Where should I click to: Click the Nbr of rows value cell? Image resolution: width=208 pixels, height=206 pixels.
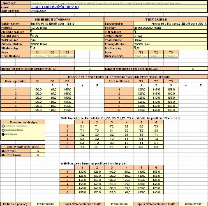click(x=37, y=151)
